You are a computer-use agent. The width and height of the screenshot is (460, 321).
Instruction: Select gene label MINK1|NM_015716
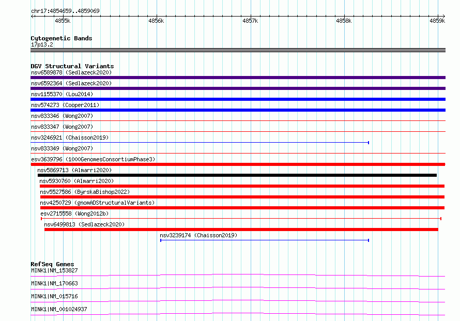coord(54,296)
